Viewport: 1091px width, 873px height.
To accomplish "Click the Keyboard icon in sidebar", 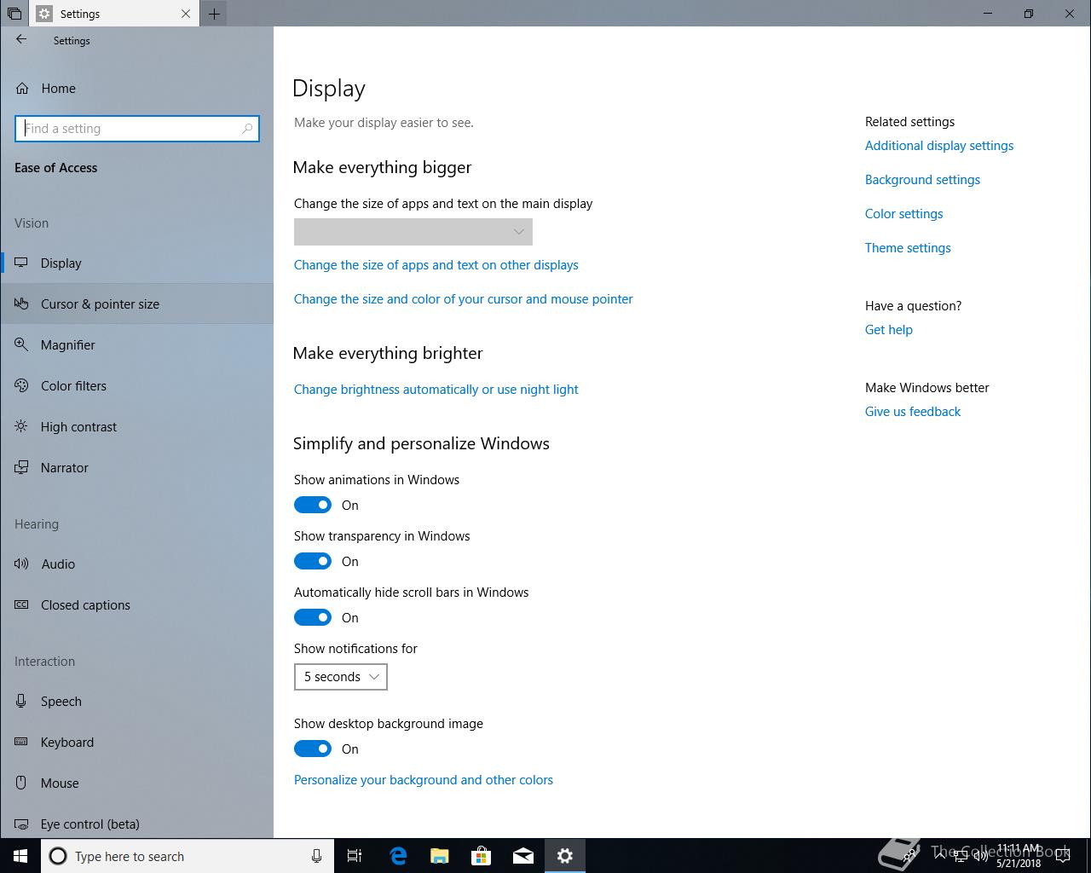I will pos(21,742).
